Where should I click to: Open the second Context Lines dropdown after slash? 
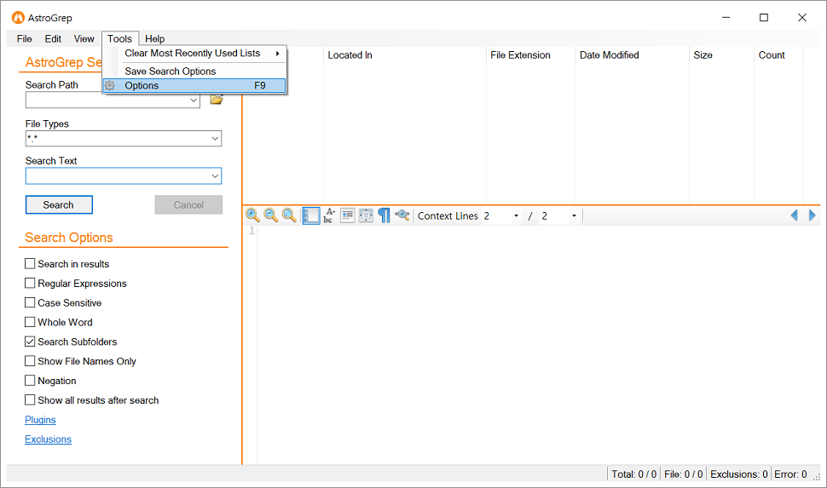coord(574,216)
